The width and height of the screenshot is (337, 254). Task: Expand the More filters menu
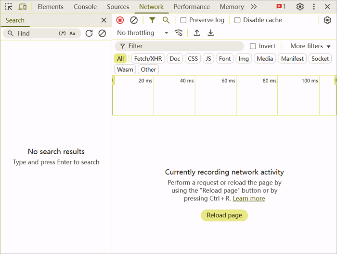pos(311,46)
